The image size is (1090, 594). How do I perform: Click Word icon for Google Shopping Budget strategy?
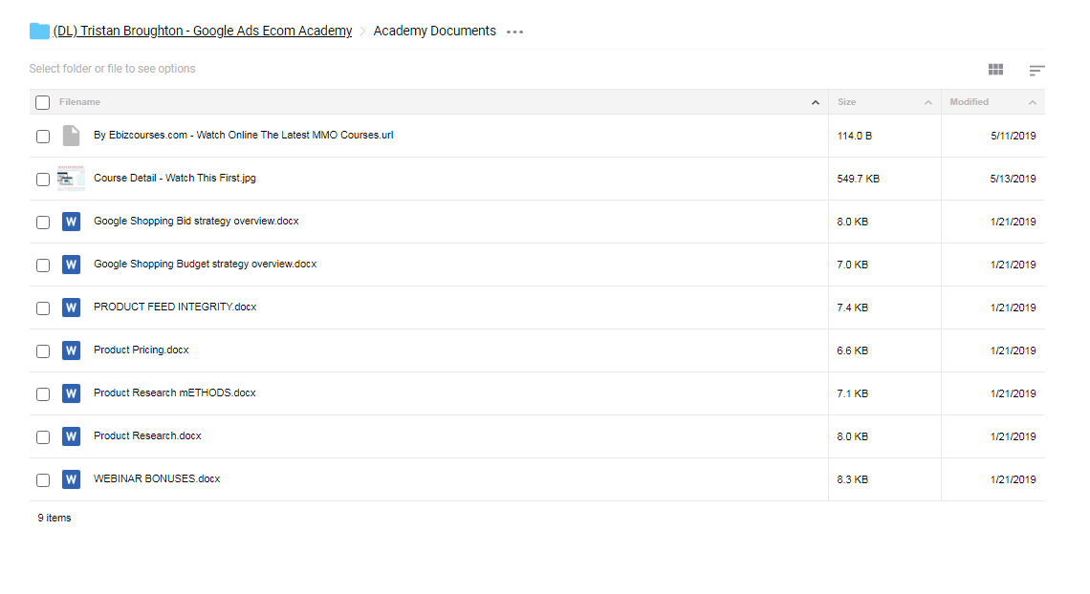[x=71, y=265]
